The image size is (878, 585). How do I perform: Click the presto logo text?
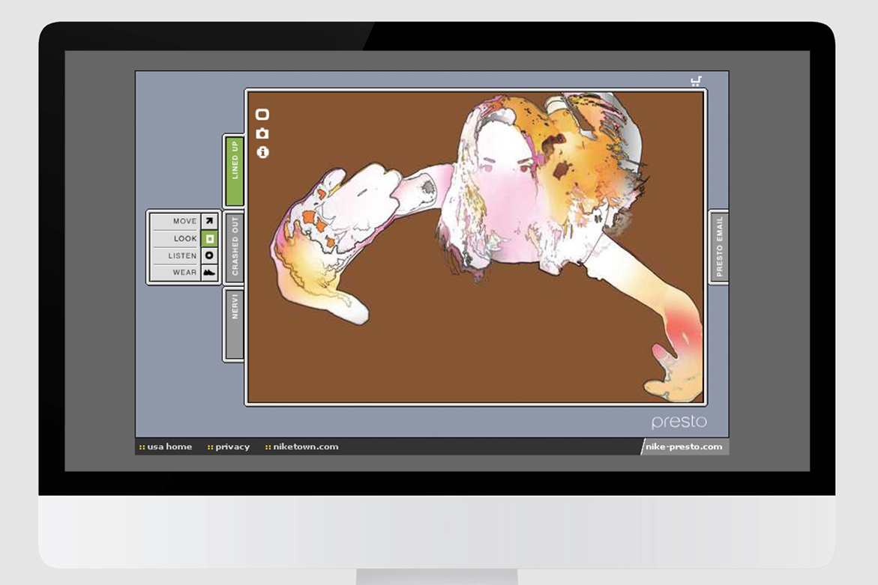tap(679, 422)
